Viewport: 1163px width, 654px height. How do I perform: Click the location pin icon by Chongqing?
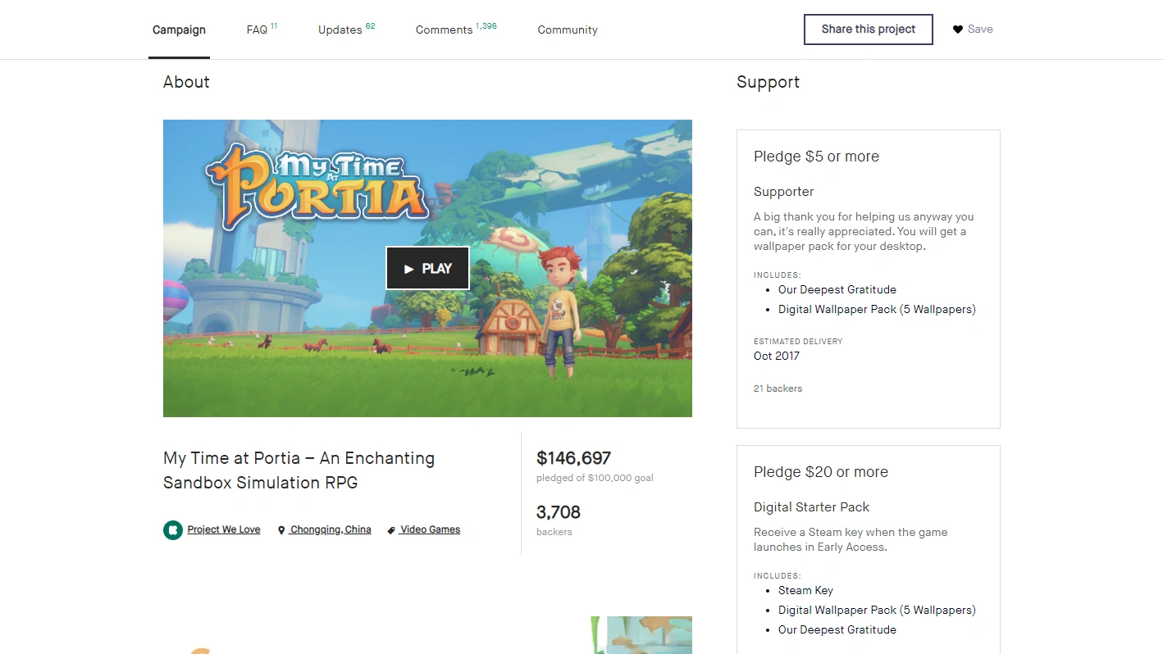pyautogui.click(x=281, y=530)
